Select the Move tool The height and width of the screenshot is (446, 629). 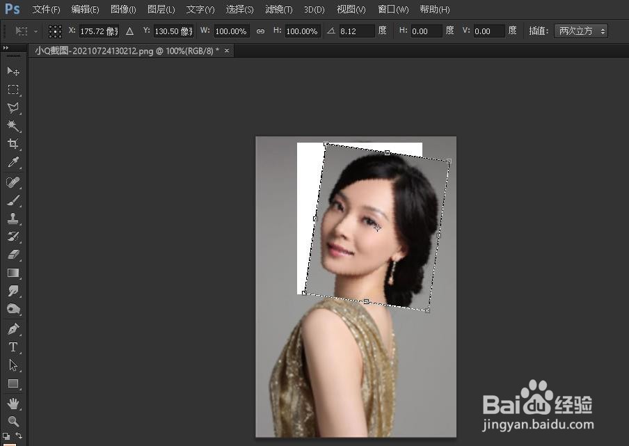[14, 72]
